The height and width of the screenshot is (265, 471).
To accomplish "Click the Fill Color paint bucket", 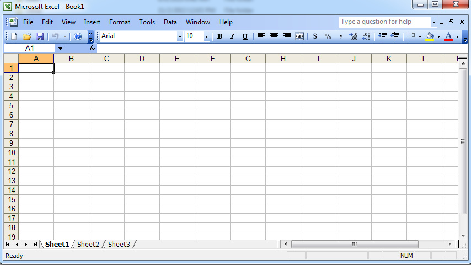I will [x=430, y=36].
